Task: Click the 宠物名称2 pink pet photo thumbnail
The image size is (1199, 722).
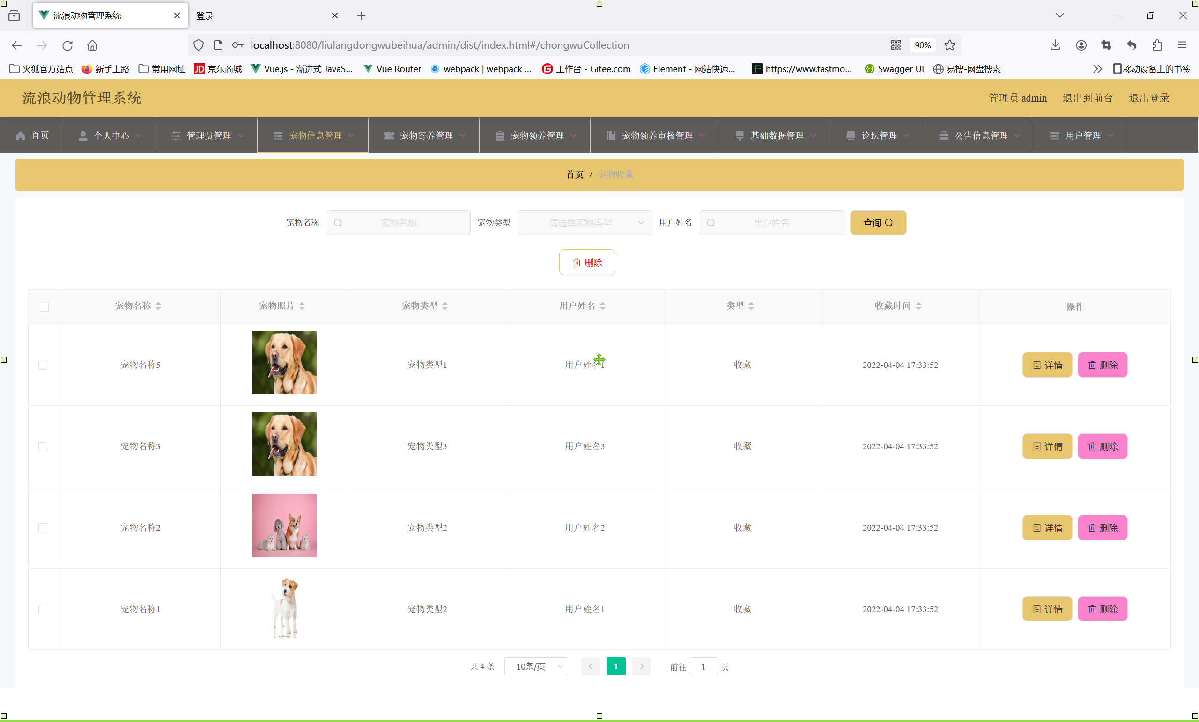Action: tap(284, 525)
